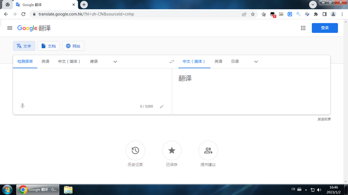348x195 pixels.
Task: Open the translate extension icon
Action: tap(299, 14)
